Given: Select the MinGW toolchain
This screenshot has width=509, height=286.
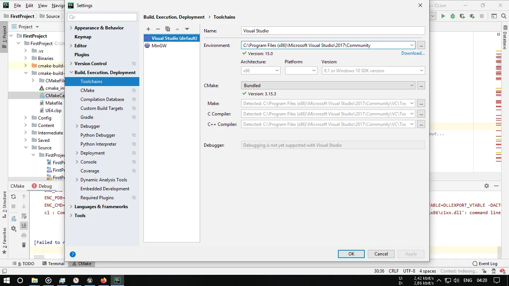Looking at the screenshot, I should [x=171, y=45].
